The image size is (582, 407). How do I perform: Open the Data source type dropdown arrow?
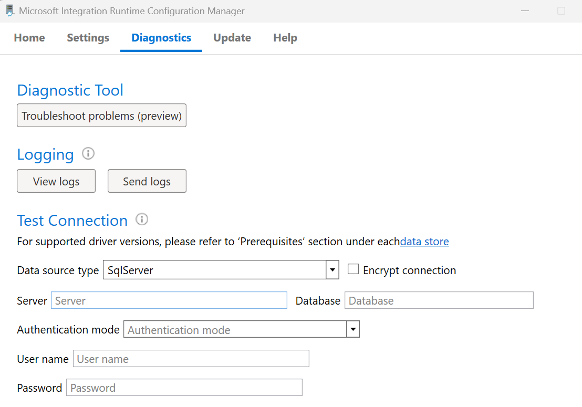pos(332,270)
